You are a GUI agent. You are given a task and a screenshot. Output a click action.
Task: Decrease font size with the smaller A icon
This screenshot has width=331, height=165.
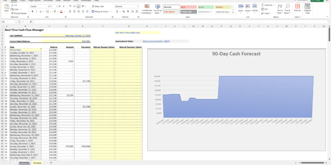[64, 6]
